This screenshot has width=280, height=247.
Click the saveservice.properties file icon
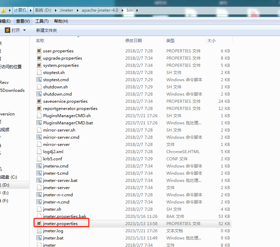coord(39,101)
